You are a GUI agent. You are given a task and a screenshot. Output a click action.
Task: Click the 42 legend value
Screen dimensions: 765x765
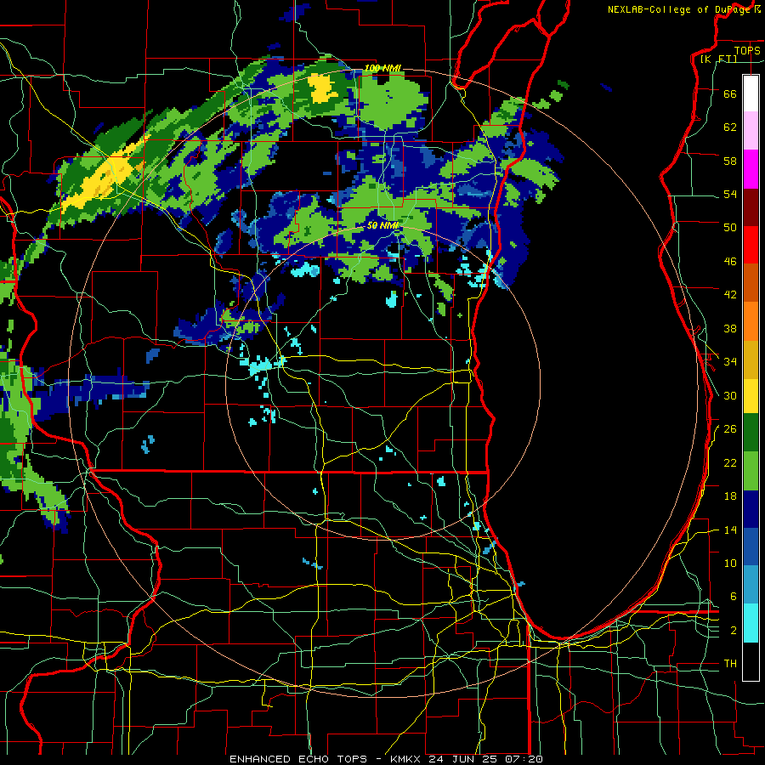730,295
